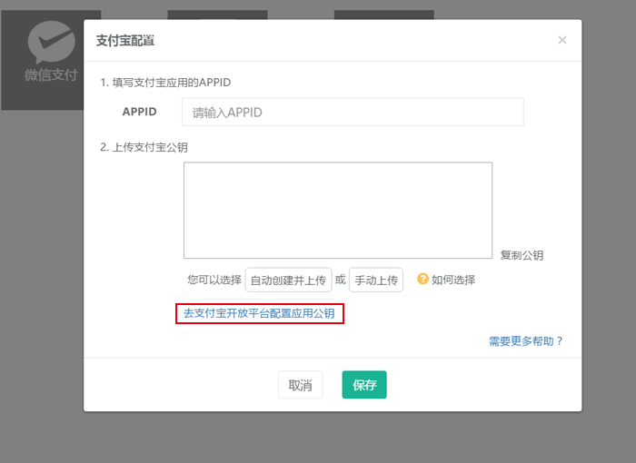This screenshot has height=463, width=636.
Task: Click the 支付宝配置 dialog title
Action: (x=125, y=41)
